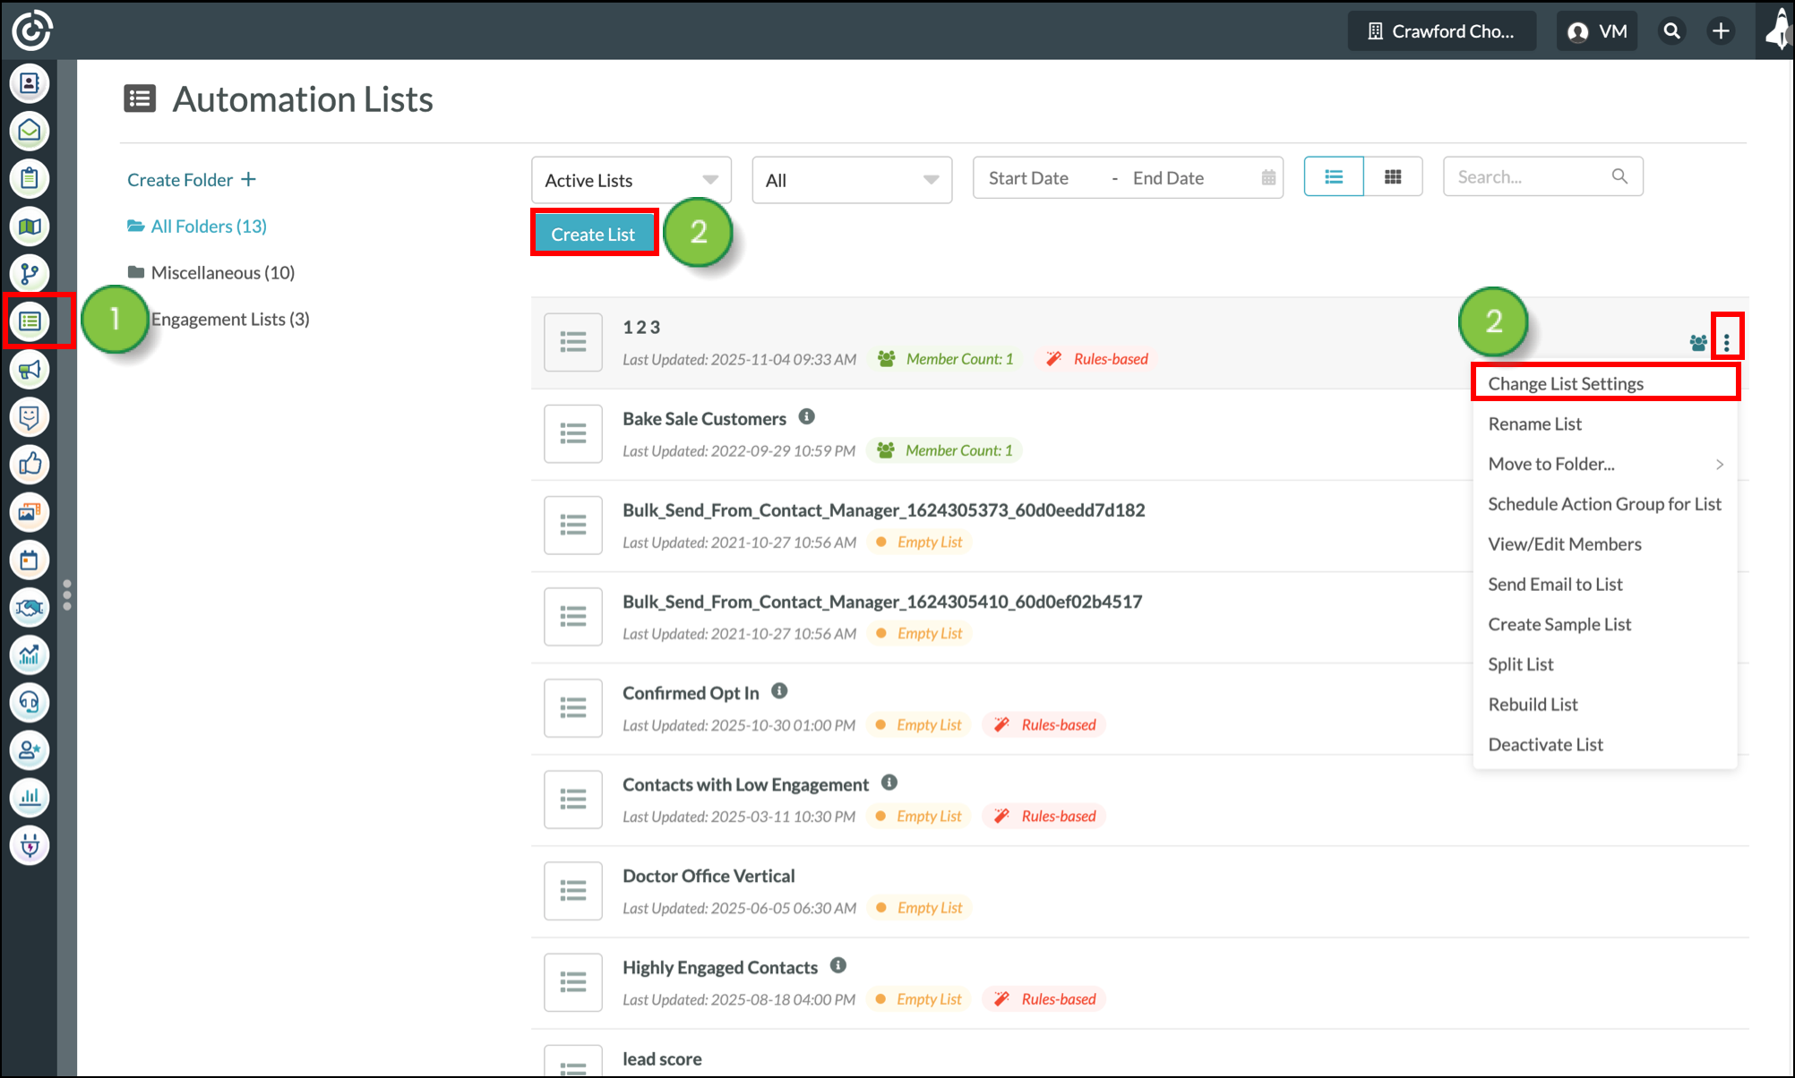Switch to list view layout
The width and height of the screenshot is (1795, 1078).
coord(1334,177)
